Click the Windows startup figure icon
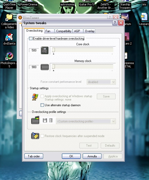Screen dimensions: 149x180 coord(35,97)
